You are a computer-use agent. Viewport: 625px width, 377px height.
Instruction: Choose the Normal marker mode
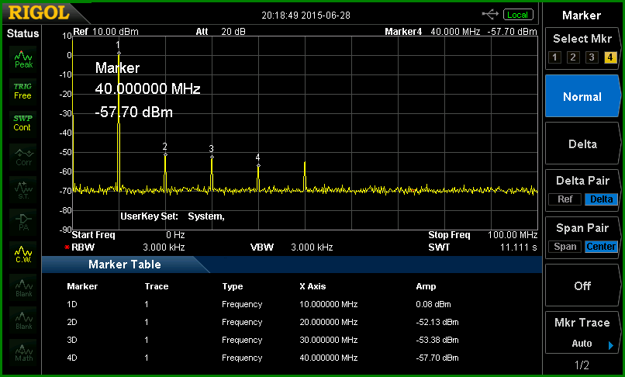(582, 96)
